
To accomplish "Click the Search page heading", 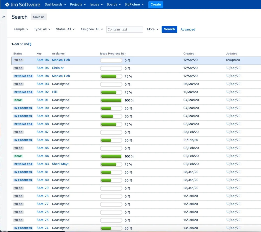I will [x=19, y=17].
